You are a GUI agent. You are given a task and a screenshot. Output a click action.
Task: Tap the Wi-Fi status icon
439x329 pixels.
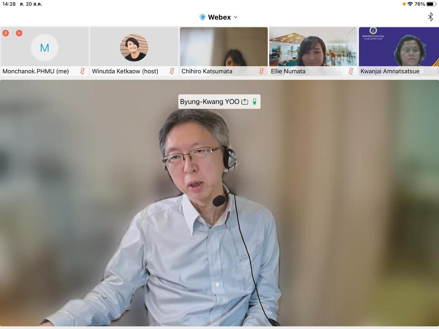coord(410,4)
